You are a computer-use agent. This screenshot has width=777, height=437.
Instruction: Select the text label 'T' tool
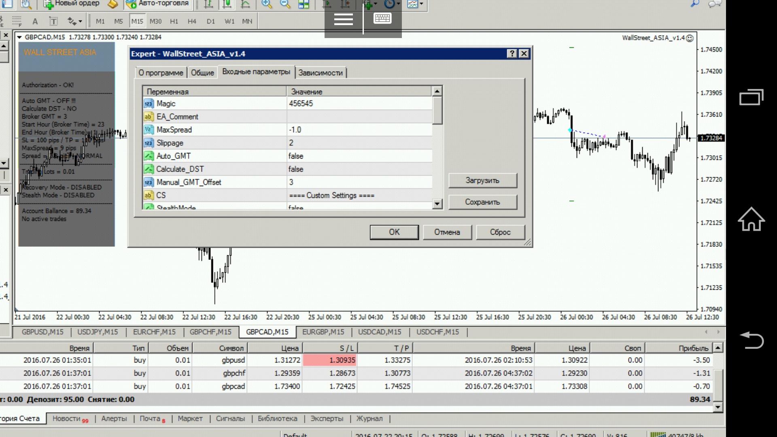(x=53, y=21)
